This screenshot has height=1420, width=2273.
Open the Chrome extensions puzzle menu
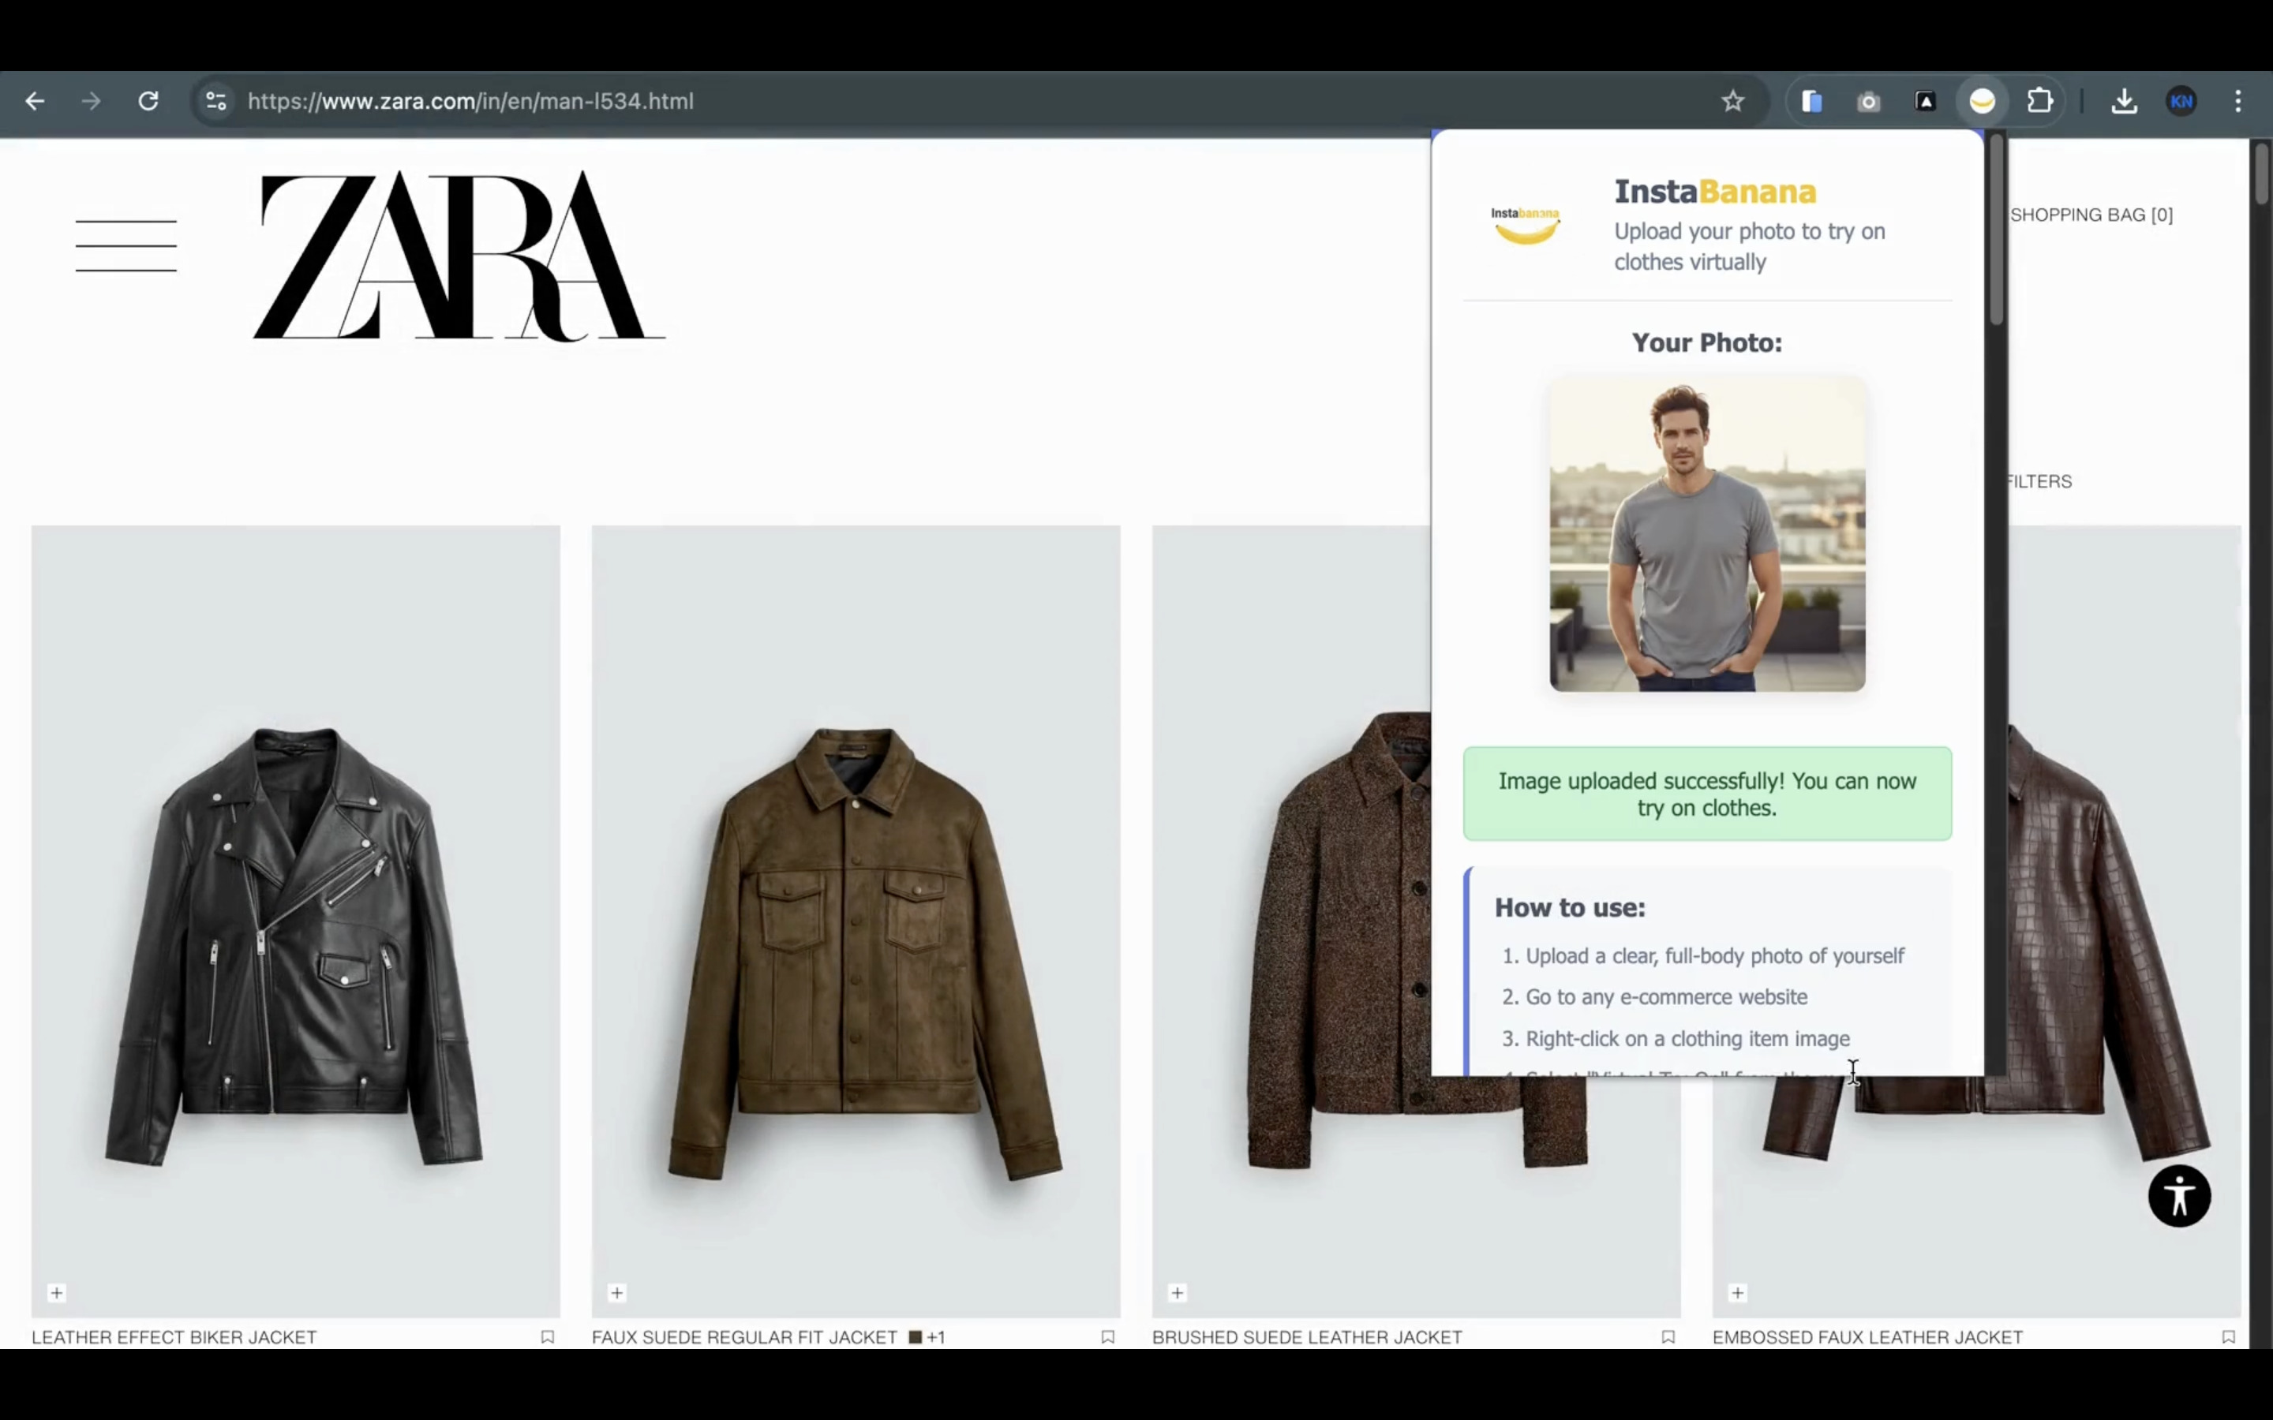(x=2040, y=102)
